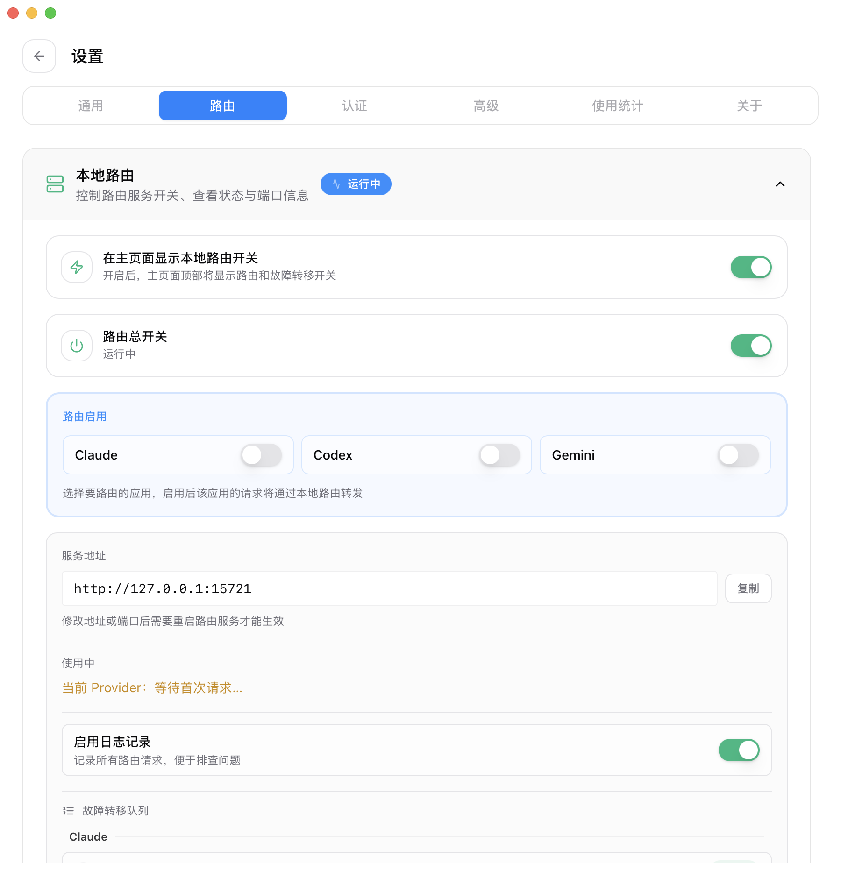Open the 关于 tab
This screenshot has height=878, width=841.
pos(749,106)
